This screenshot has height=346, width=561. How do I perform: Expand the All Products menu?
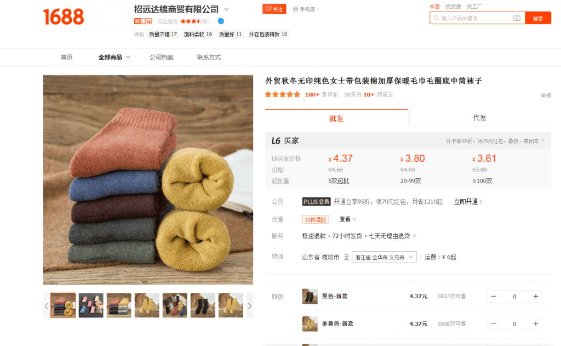pos(114,58)
